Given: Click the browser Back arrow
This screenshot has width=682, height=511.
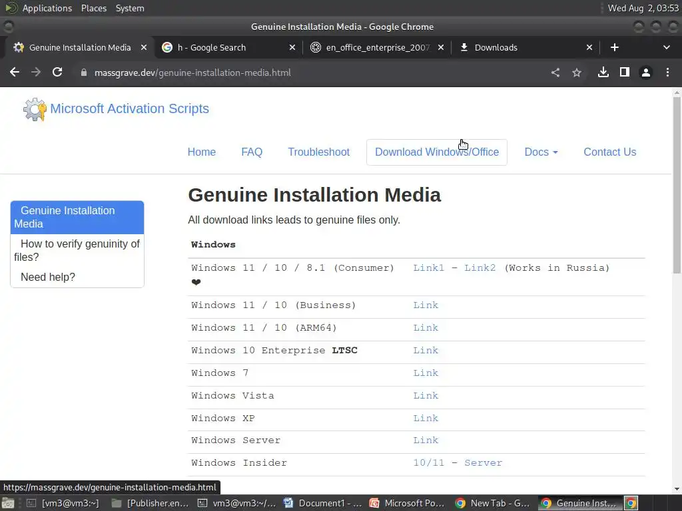Looking at the screenshot, I should pos(15,72).
